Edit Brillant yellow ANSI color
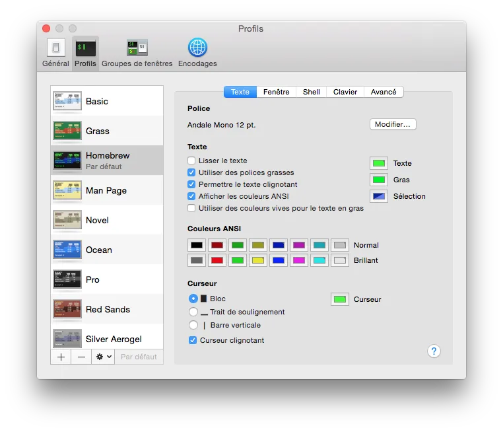 (x=258, y=260)
